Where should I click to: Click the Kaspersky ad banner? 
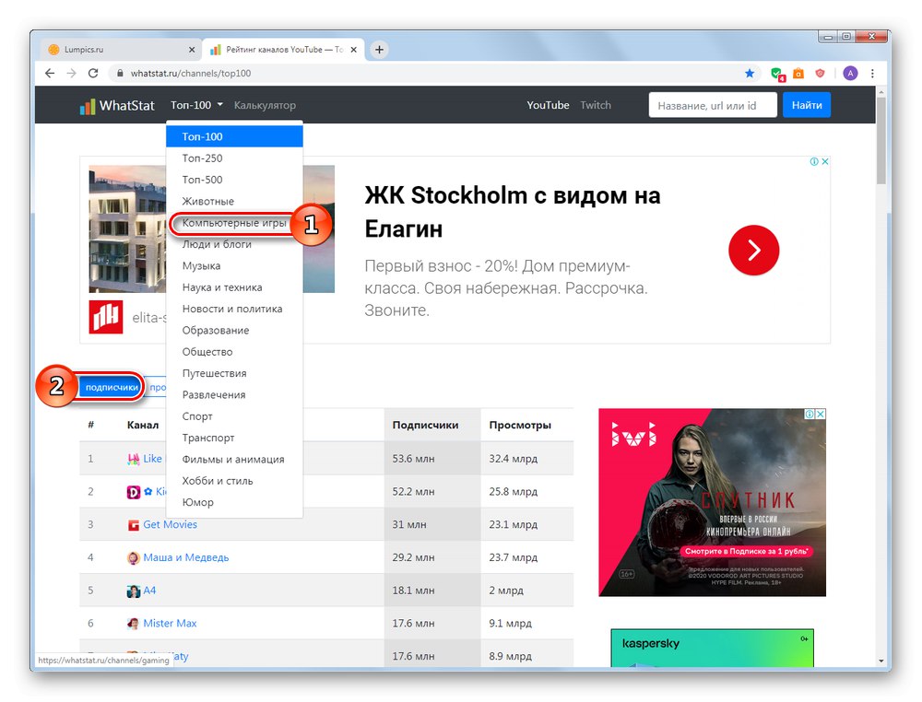point(712,648)
